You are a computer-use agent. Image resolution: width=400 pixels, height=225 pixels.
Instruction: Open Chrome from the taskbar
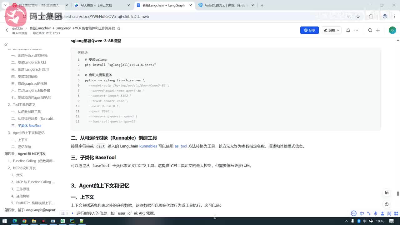24,221
